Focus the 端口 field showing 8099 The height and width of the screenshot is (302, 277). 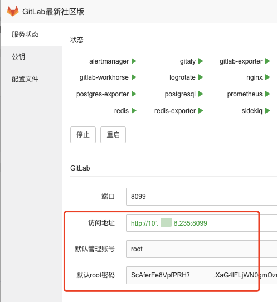pos(202,197)
